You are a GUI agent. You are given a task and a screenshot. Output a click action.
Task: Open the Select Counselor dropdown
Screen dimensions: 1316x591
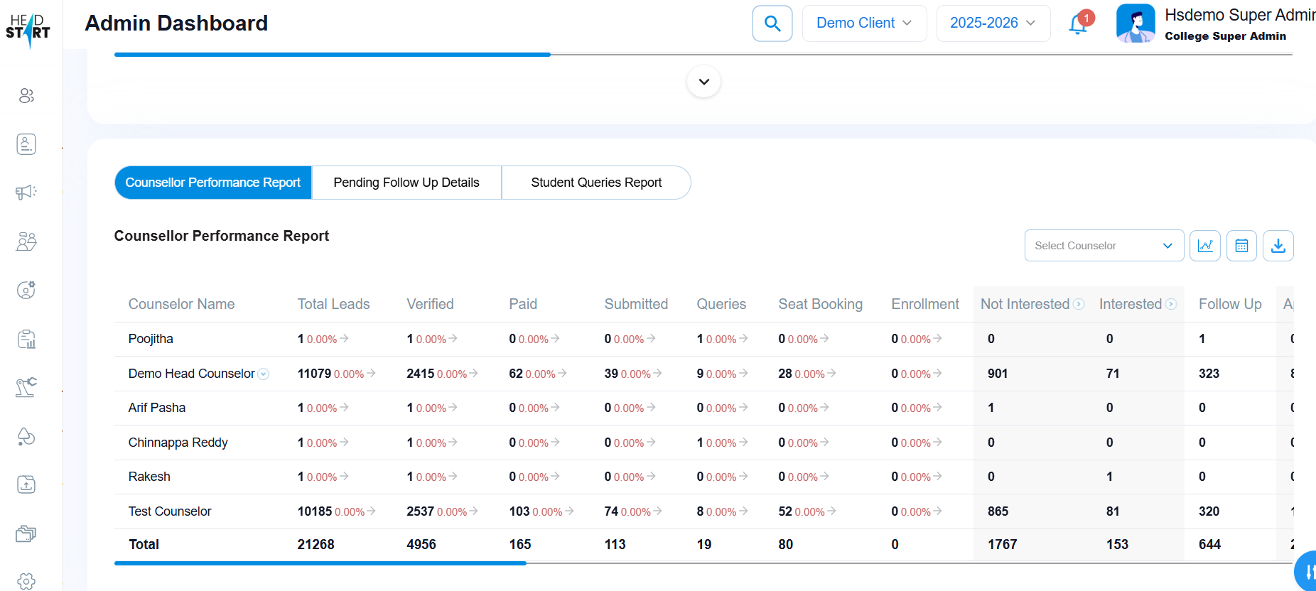pyautogui.click(x=1103, y=246)
